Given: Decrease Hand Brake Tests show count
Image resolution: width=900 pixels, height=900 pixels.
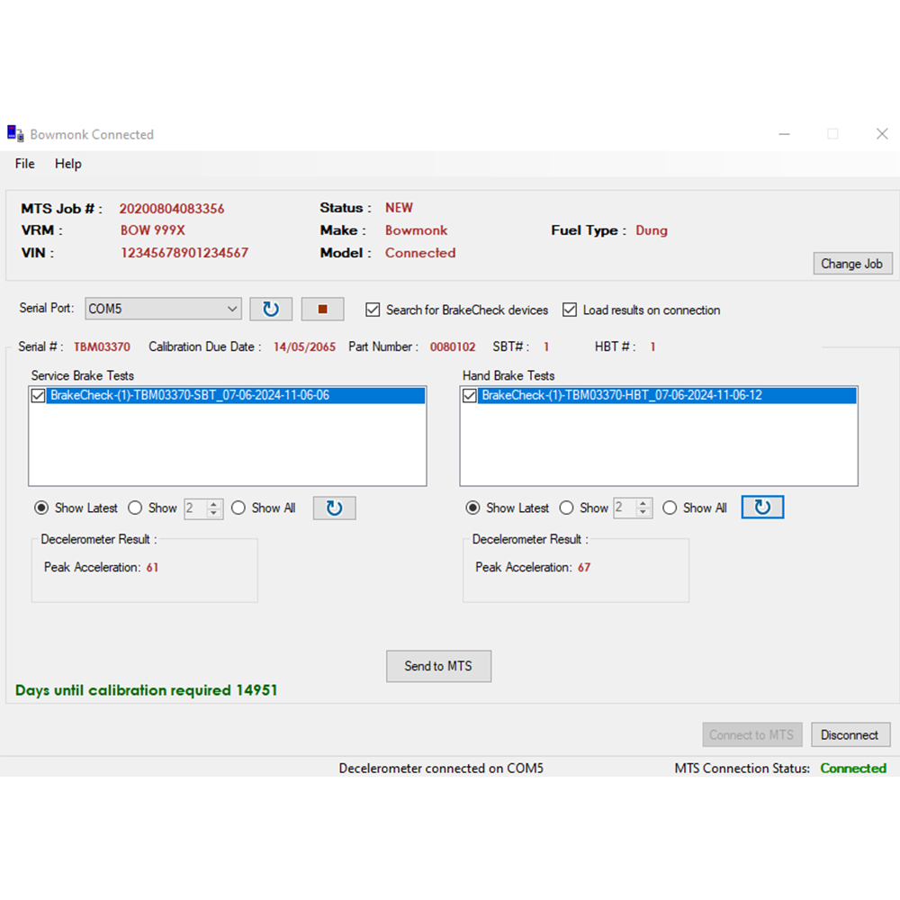Looking at the screenshot, I should (x=643, y=513).
